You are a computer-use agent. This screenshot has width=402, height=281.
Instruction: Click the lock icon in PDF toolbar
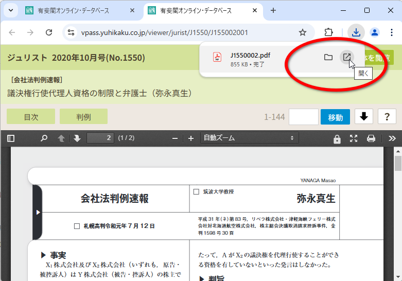coord(337,139)
